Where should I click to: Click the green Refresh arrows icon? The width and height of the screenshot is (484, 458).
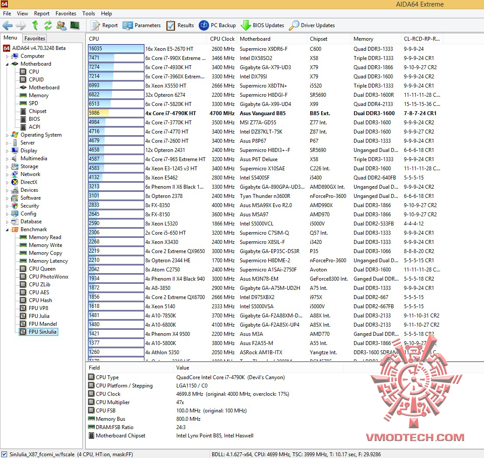(48, 25)
